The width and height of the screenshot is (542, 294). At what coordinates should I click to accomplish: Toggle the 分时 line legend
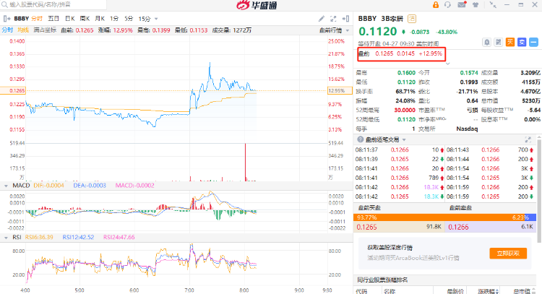[7, 30]
